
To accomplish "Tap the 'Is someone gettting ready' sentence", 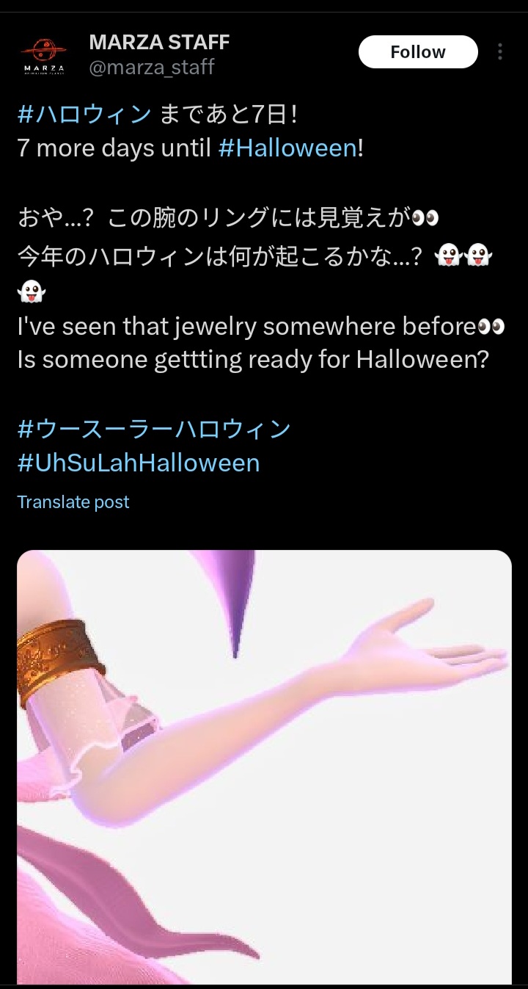I will coord(253,361).
